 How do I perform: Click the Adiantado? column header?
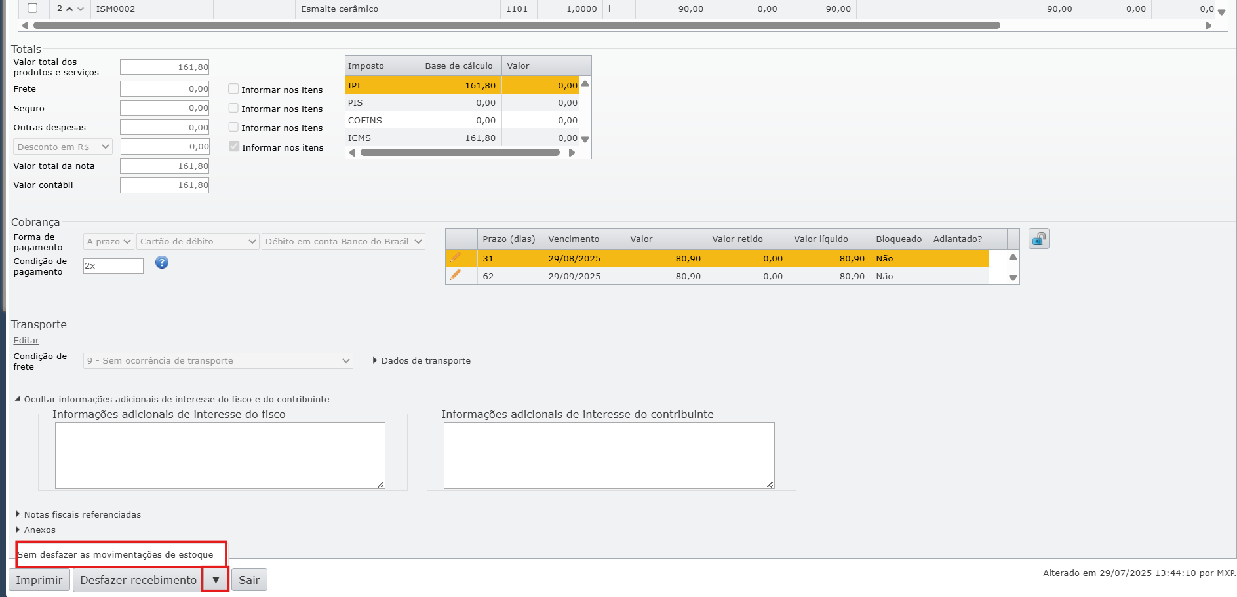click(968, 239)
